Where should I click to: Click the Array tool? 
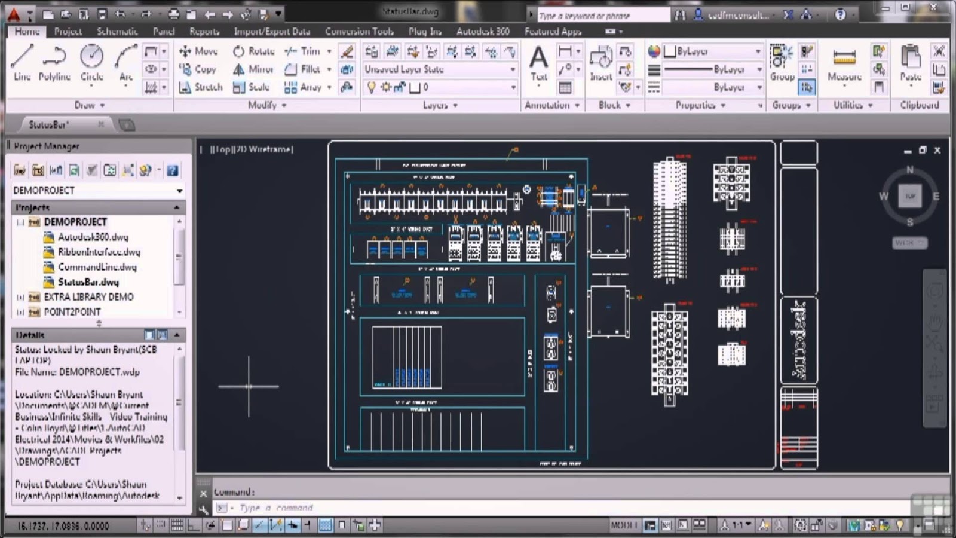tap(303, 87)
